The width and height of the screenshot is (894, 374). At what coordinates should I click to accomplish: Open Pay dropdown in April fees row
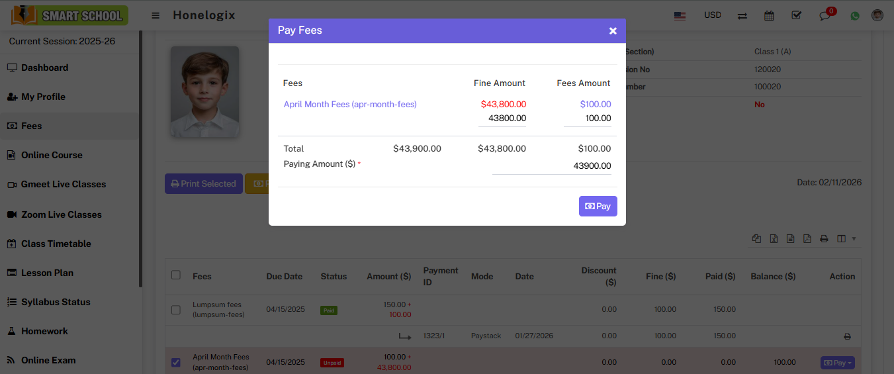(x=837, y=363)
